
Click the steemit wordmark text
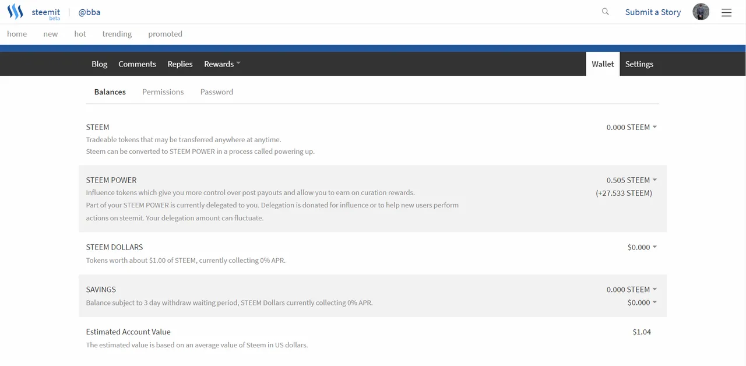46,12
